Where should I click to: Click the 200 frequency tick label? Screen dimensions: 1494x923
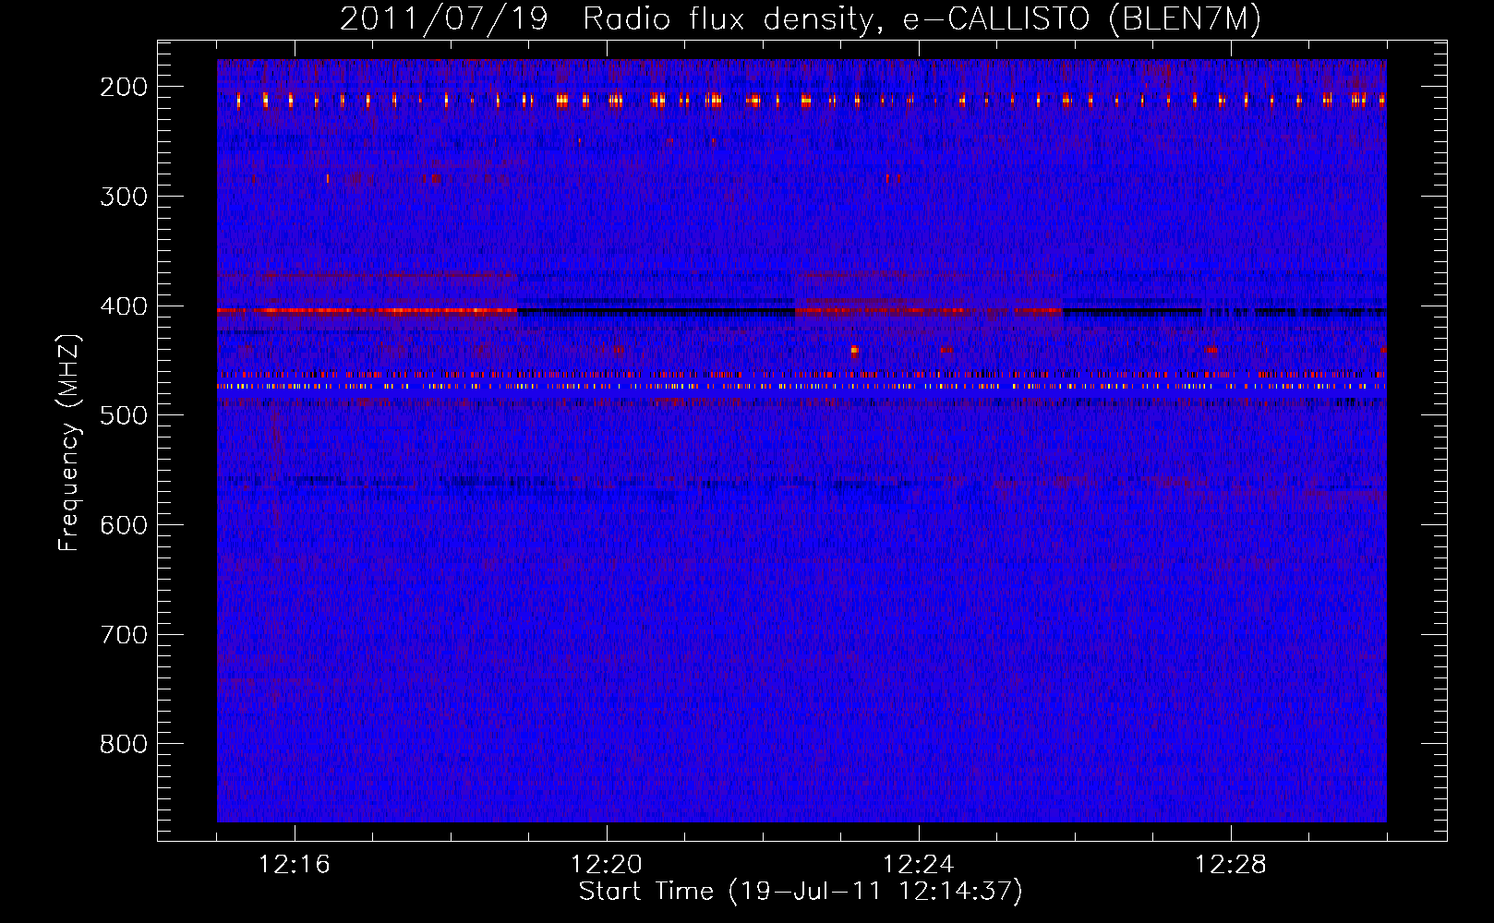[124, 87]
